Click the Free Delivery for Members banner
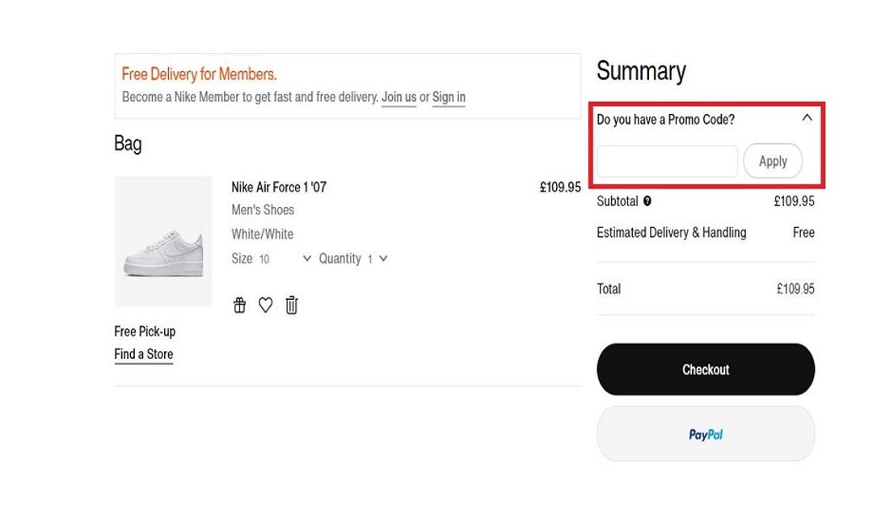873x524 pixels. tap(199, 73)
